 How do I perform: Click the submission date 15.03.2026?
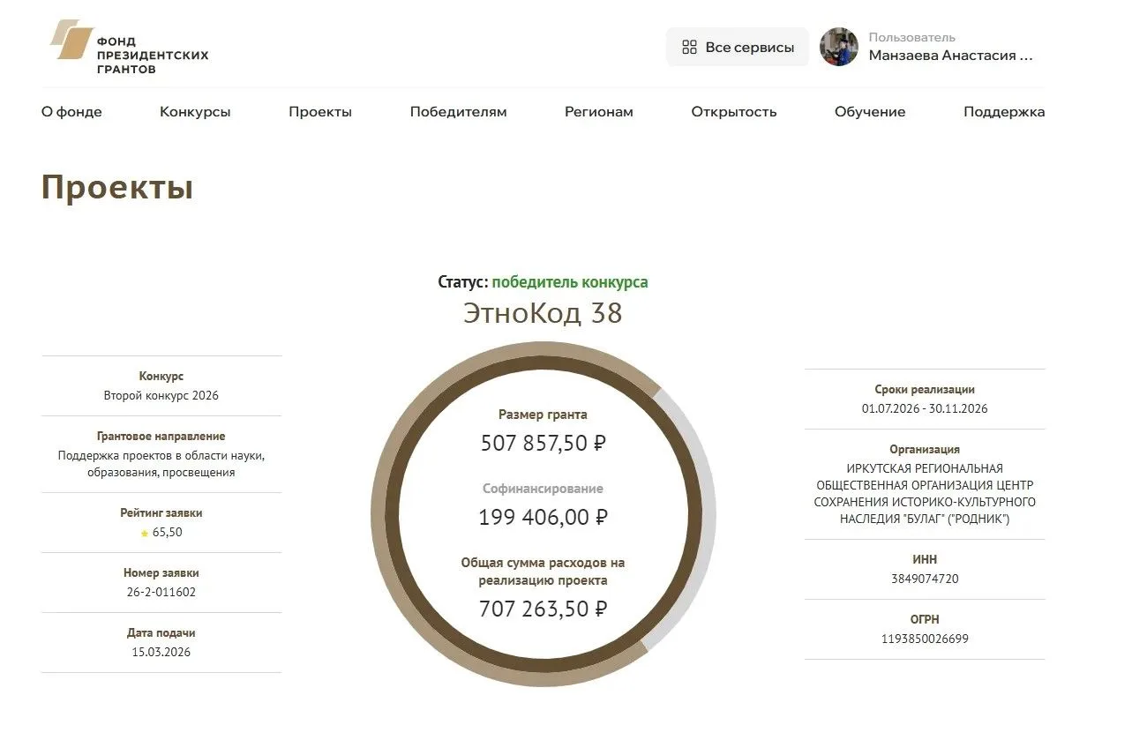click(x=161, y=653)
